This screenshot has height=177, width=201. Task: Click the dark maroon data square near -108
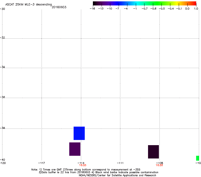pos(153,152)
